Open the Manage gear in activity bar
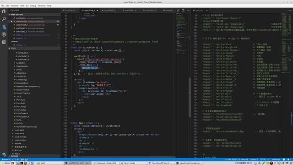Screen dimensions: 293x165 pos(4,154)
